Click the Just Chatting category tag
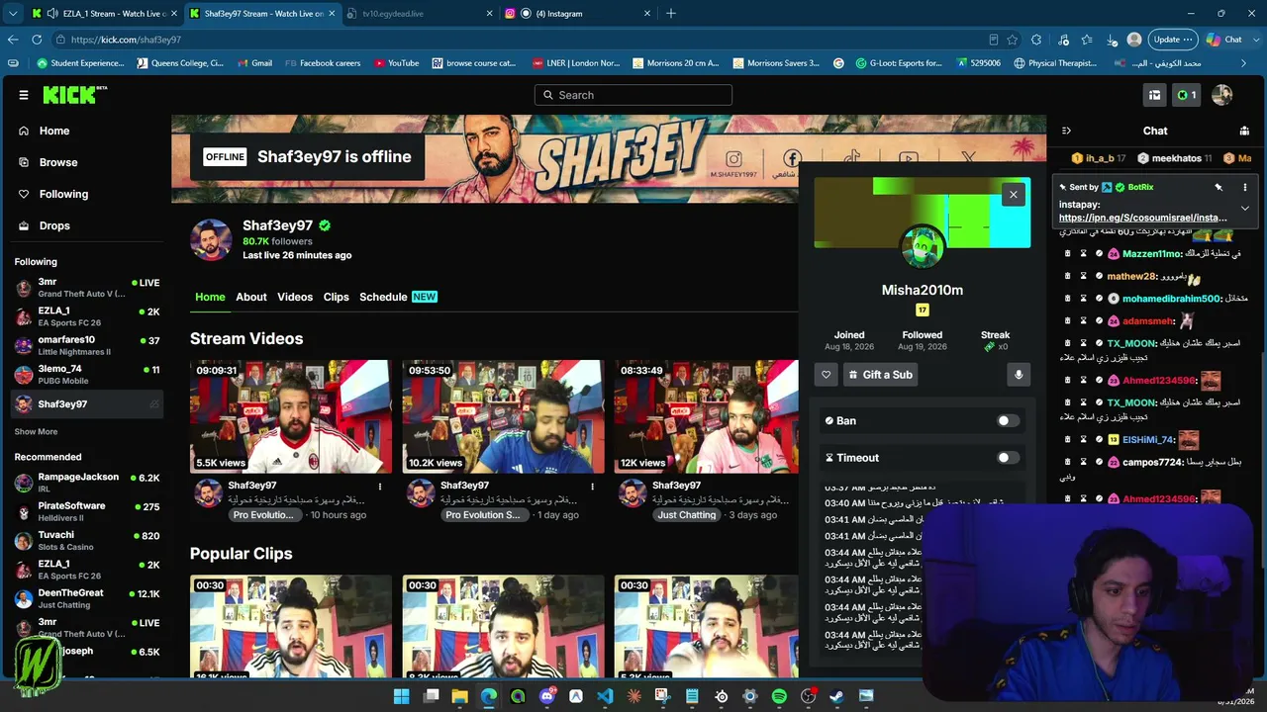This screenshot has height=712, width=1267. pyautogui.click(x=687, y=515)
